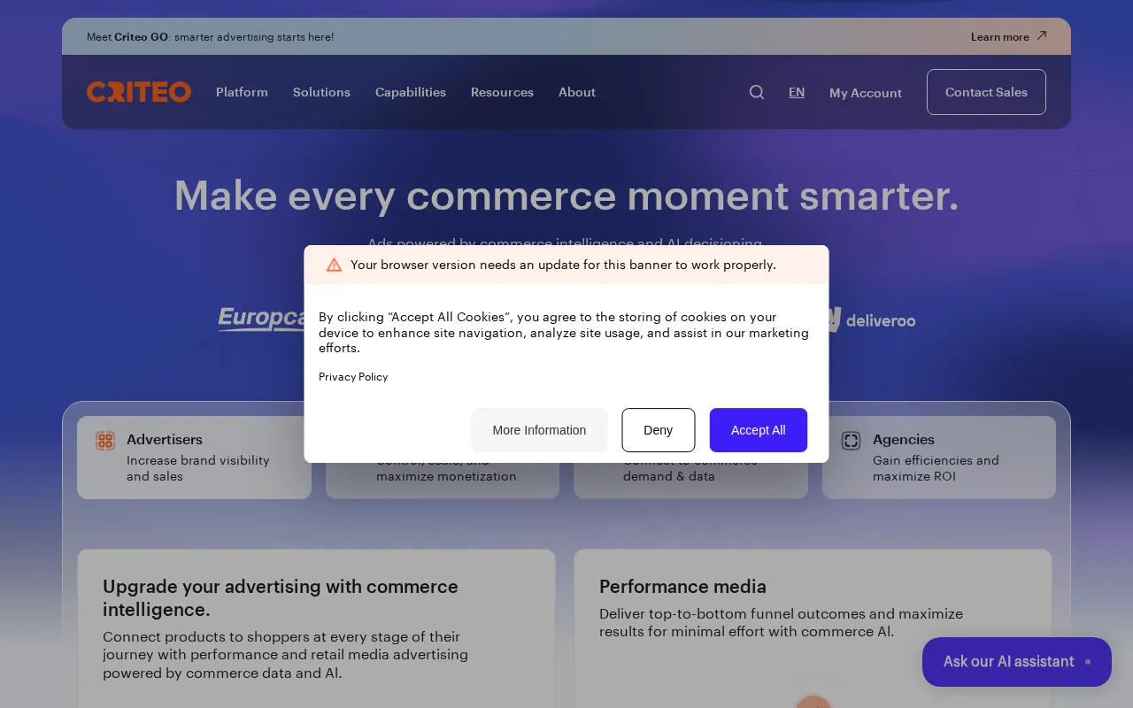Accept all cookies
1133x708 pixels.
[759, 430]
